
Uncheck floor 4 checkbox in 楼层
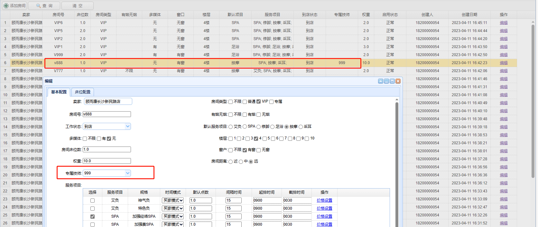coord(256,139)
